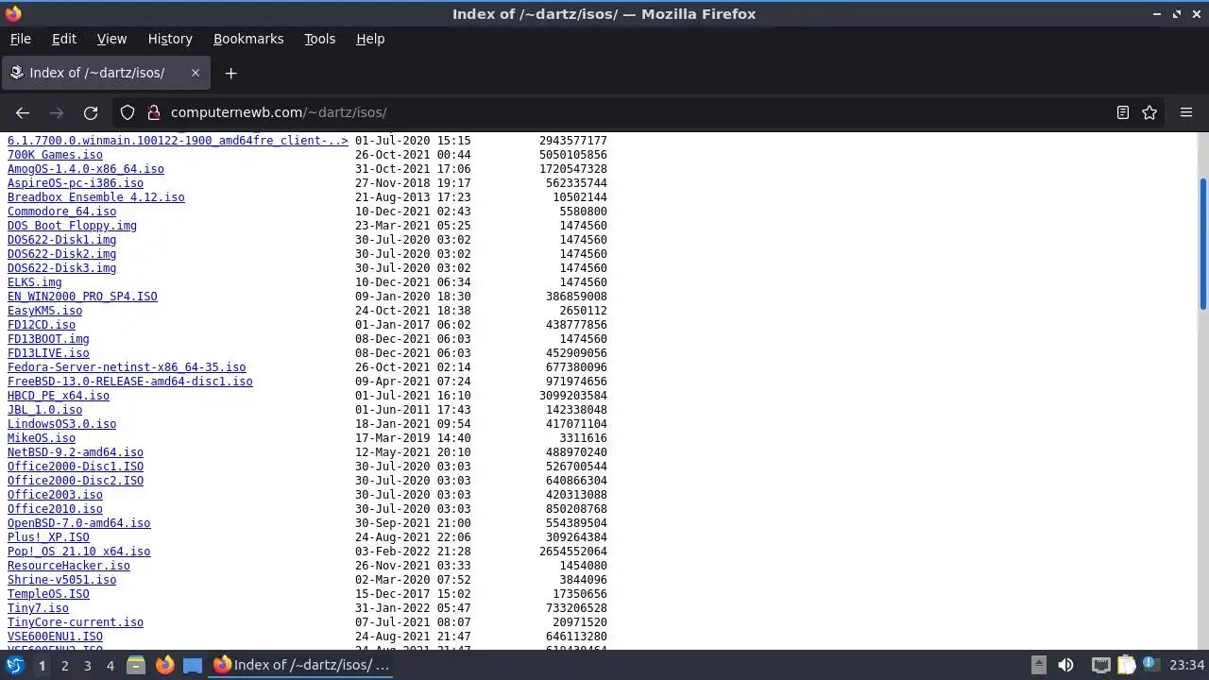Click the EasyKMS.iso link
Viewport: 1209px width, 680px height.
point(44,311)
